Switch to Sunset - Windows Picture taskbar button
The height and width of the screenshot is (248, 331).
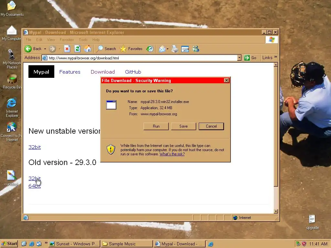[75, 244]
